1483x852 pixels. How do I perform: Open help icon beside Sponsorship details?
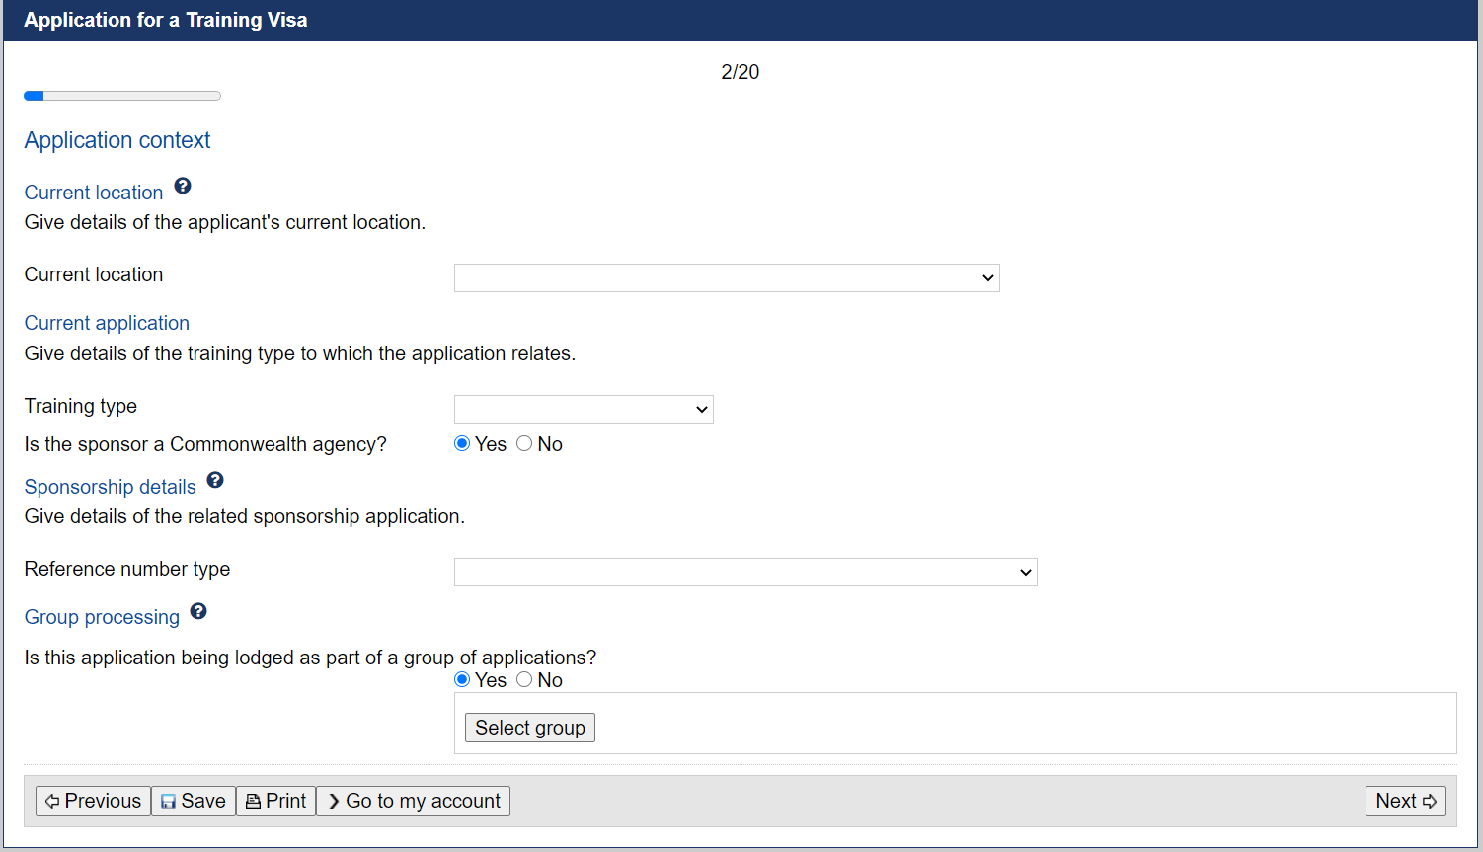coord(215,480)
